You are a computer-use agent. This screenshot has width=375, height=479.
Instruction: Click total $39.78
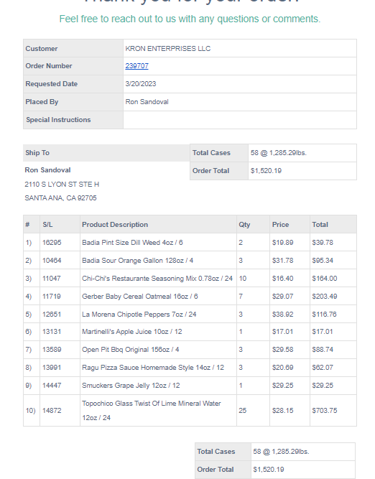coord(323,243)
